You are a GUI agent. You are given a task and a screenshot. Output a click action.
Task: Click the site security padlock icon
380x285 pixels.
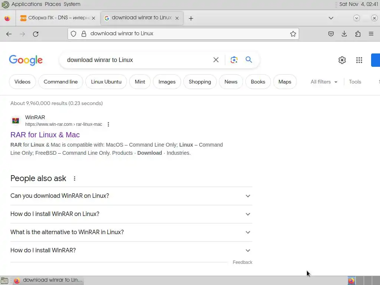pyautogui.click(x=84, y=34)
